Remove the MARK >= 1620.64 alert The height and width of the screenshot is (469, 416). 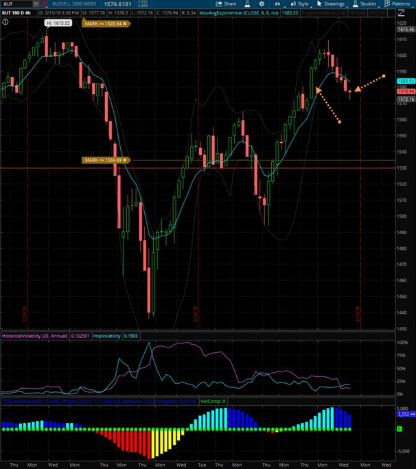point(125,23)
